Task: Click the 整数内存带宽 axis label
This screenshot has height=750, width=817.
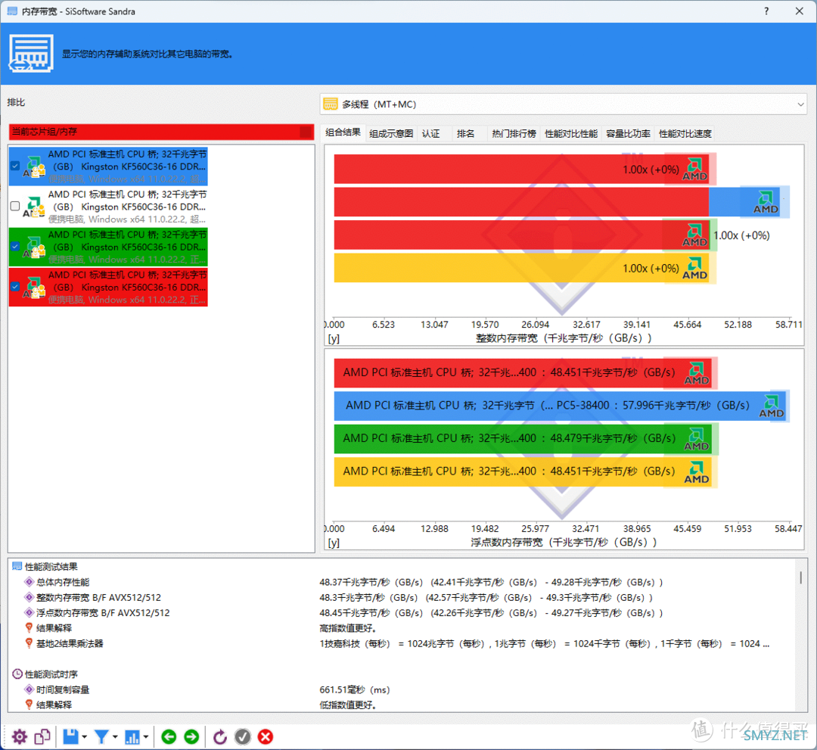Action: [x=564, y=338]
